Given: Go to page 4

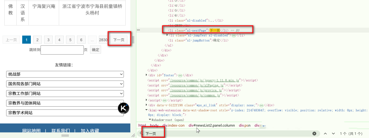Looking at the screenshot, I should coord(59,40).
